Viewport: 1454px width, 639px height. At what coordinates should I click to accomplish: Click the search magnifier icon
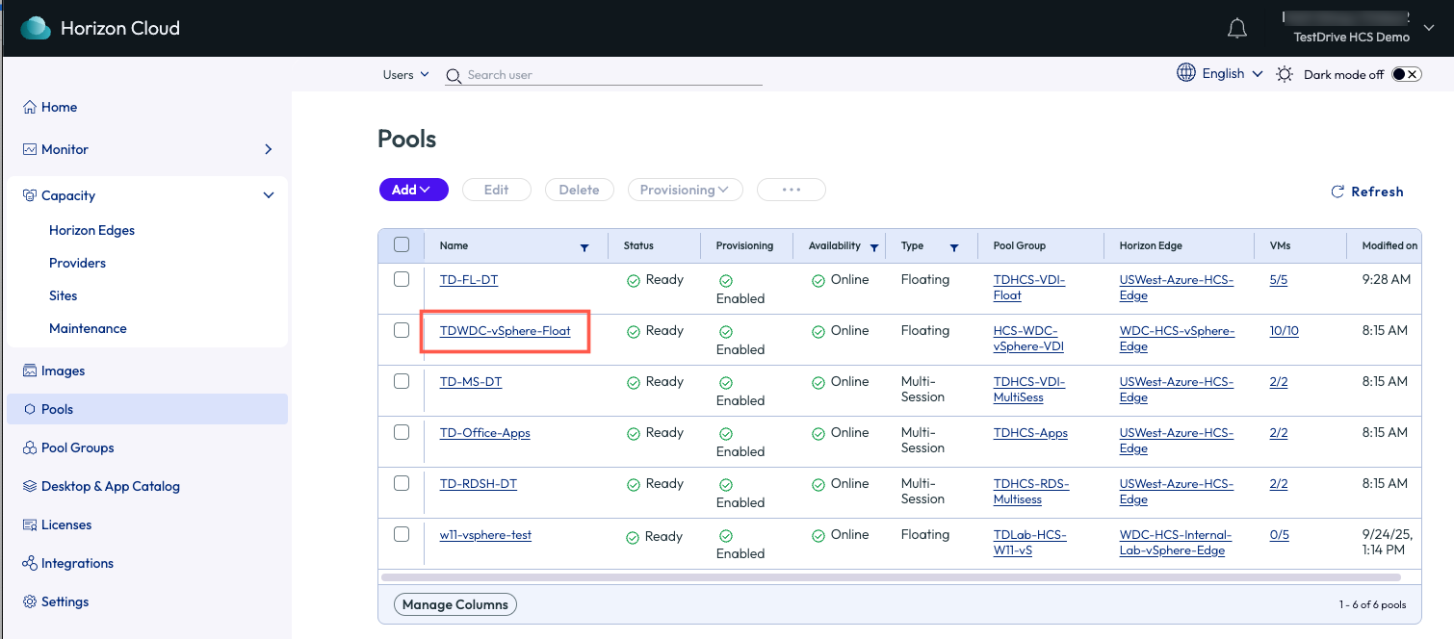pyautogui.click(x=454, y=75)
